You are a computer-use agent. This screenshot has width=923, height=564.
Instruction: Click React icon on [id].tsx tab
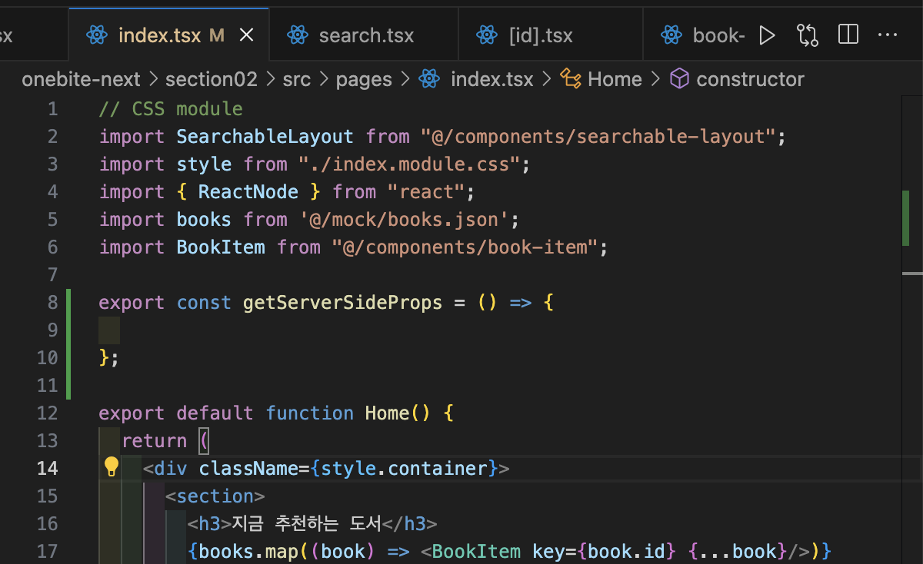point(488,35)
